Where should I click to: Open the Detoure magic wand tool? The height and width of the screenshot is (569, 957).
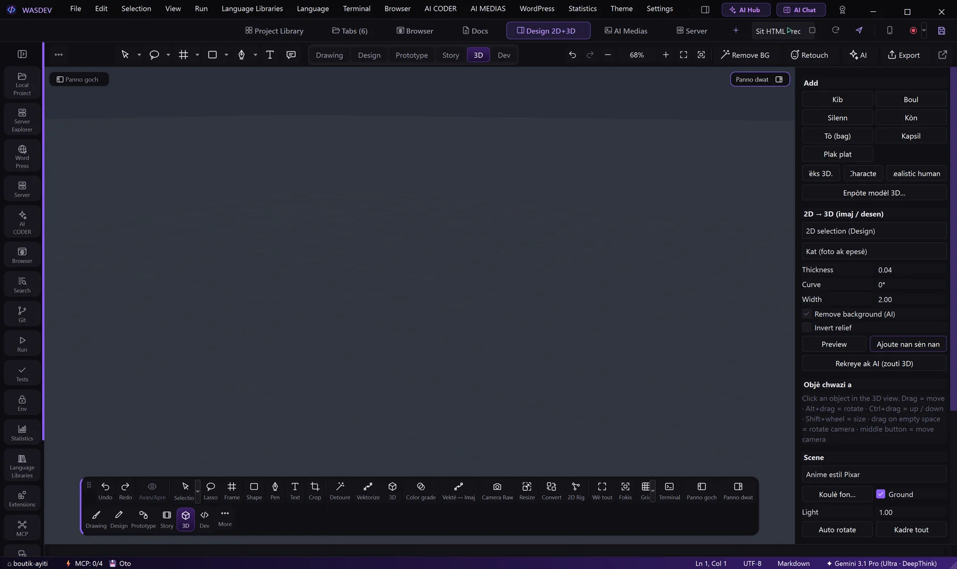(340, 490)
